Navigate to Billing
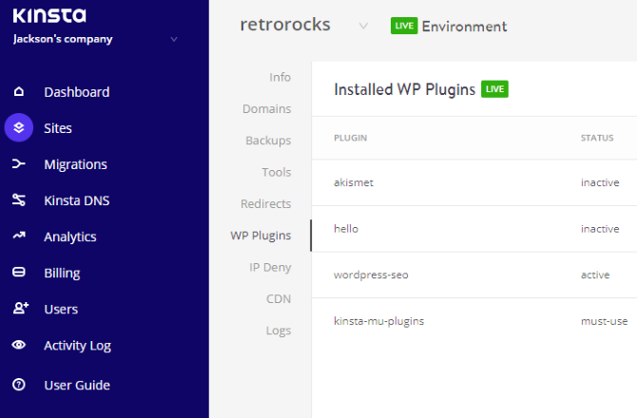 coord(62,273)
